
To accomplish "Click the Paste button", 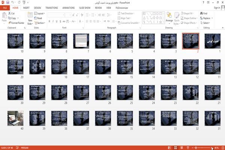I will (4, 17).
